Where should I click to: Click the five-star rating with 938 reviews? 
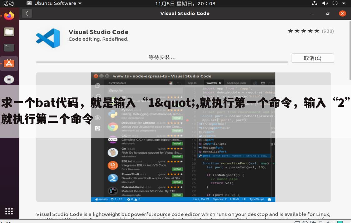pyautogui.click(x=311, y=31)
